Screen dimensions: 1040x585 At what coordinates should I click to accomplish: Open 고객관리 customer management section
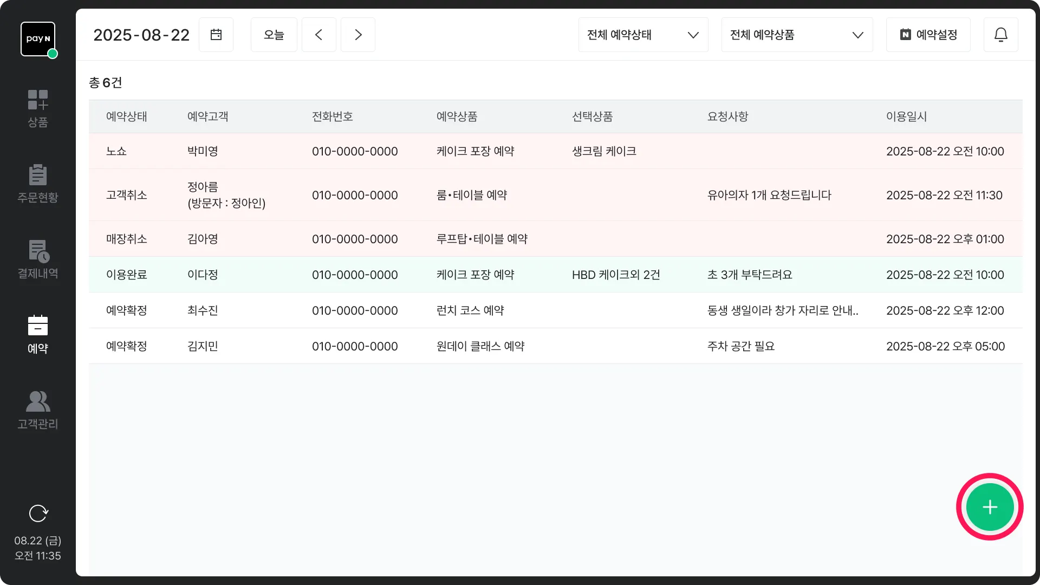38,410
